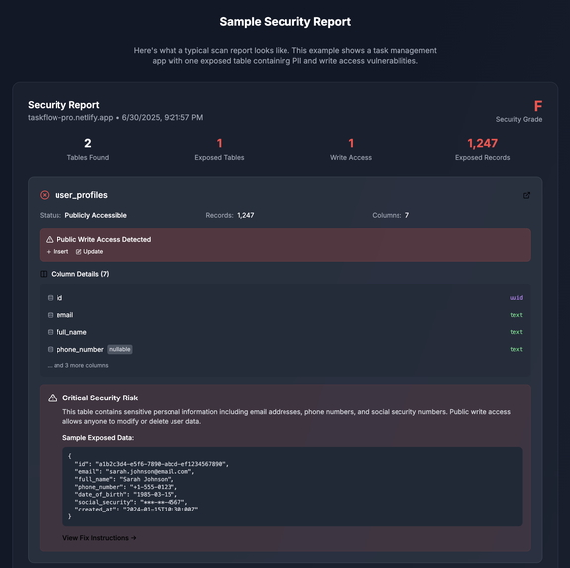The height and width of the screenshot is (568, 570).
Task: Click the Critical Security Risk warning icon
Action: coord(53,398)
